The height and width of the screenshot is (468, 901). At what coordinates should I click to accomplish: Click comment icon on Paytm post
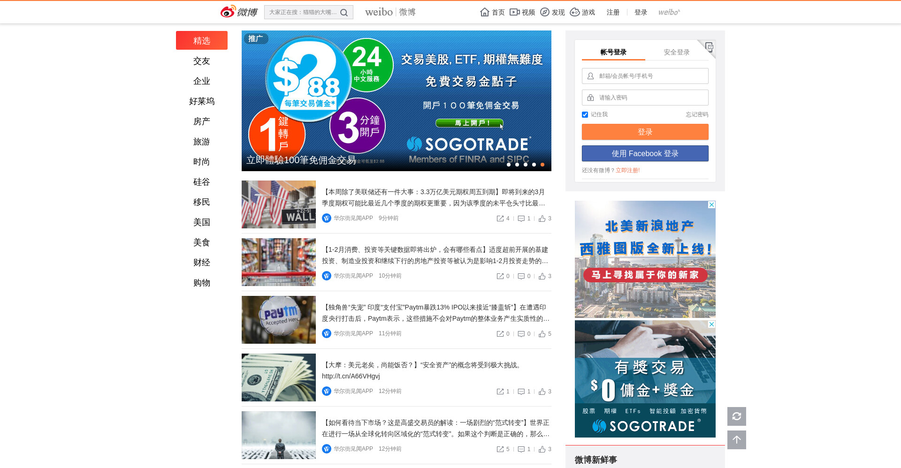pos(521,334)
